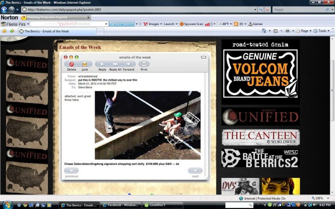Open a new blank tab

(100, 32)
